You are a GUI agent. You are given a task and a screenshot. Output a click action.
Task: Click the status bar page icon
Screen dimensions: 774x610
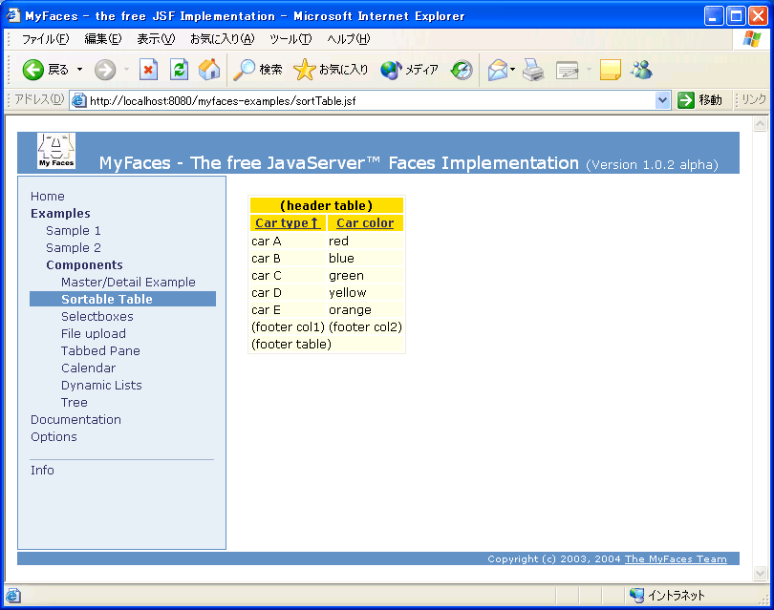pyautogui.click(x=12, y=596)
